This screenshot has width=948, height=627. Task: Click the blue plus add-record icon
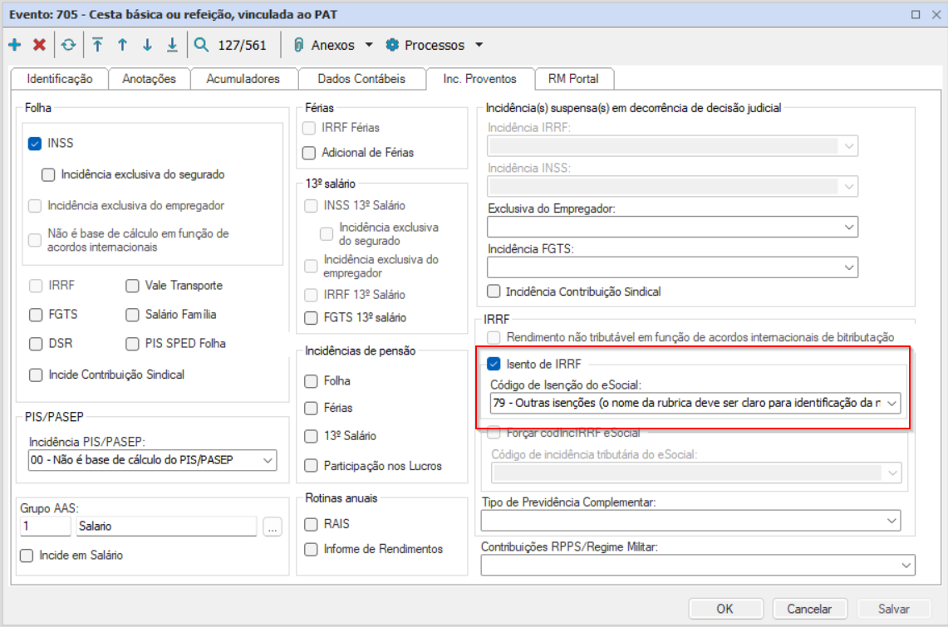point(14,45)
